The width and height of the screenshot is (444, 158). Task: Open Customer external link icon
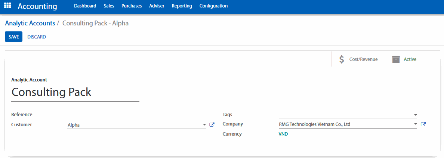[212, 125]
